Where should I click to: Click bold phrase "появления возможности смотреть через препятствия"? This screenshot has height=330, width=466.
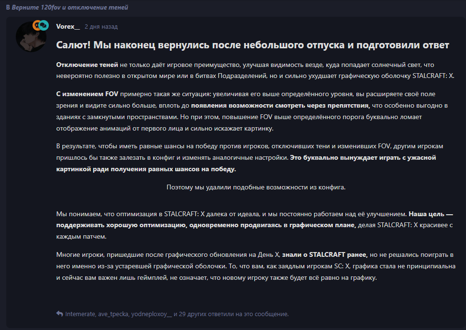280,105
